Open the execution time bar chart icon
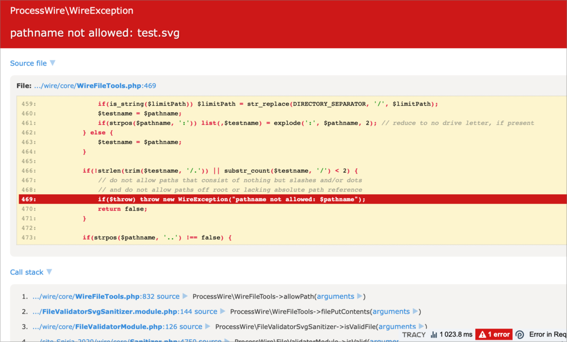The height and width of the screenshot is (342, 567). point(434,335)
